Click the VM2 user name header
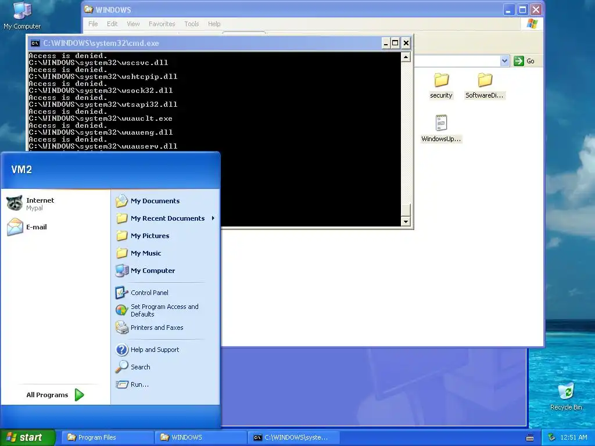 (x=21, y=170)
